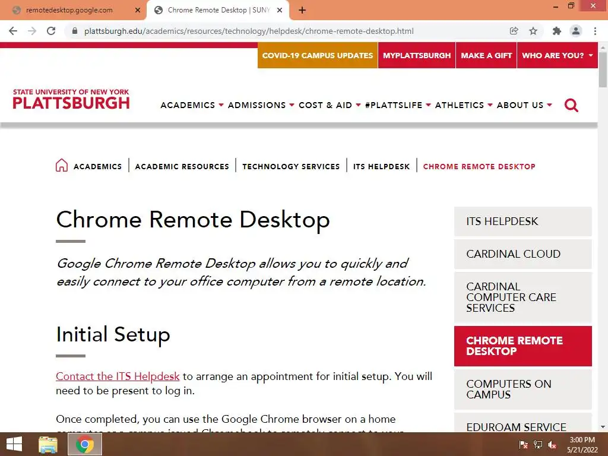The height and width of the screenshot is (456, 608).
Task: Click the Academic Resources breadcrumb link
Action: coord(182,166)
